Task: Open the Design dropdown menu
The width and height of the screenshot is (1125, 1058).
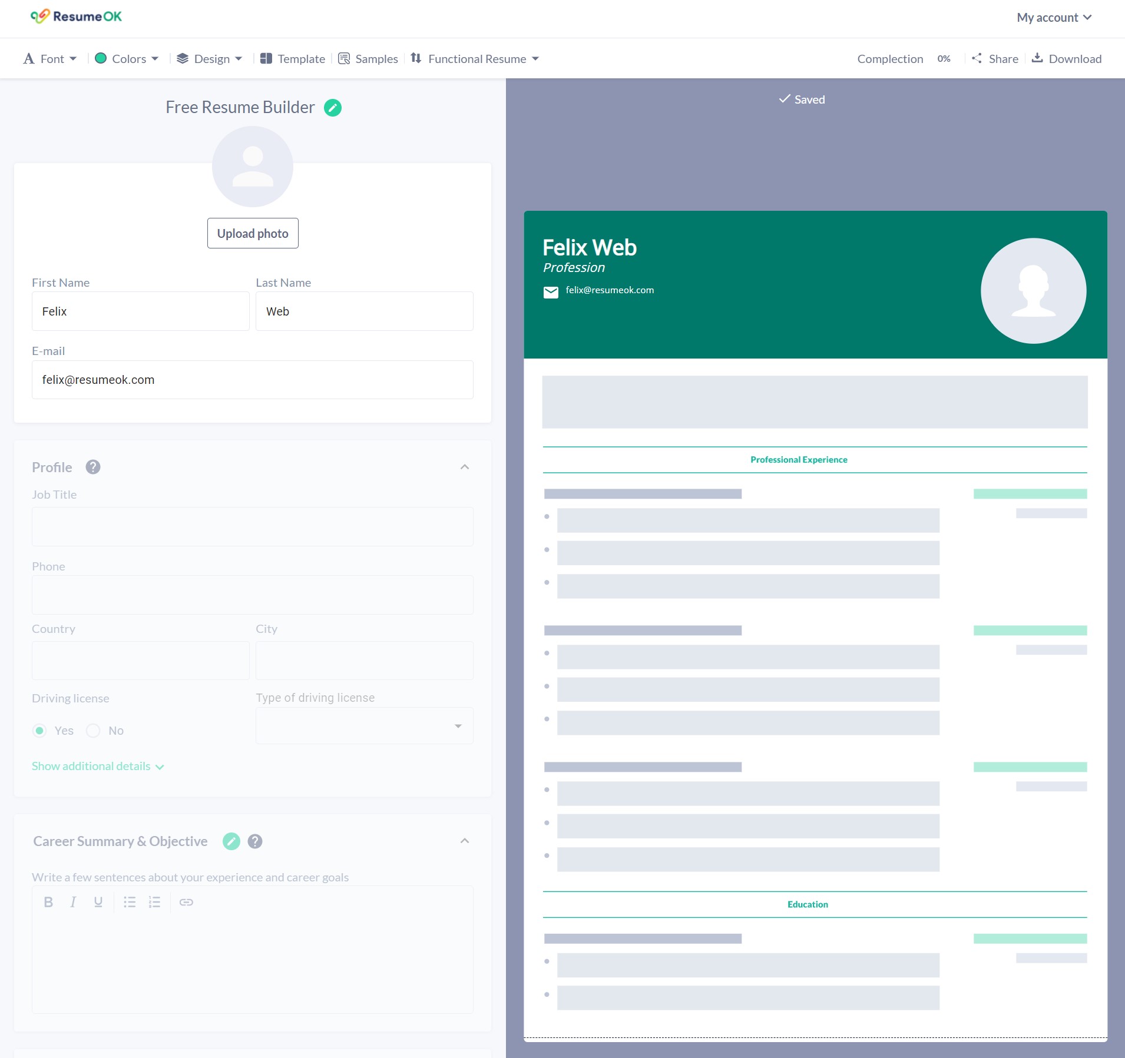Action: point(210,59)
